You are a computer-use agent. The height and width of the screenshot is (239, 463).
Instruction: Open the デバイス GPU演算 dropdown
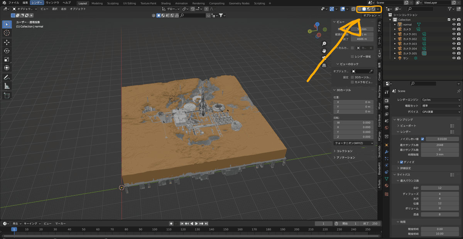pos(441,111)
